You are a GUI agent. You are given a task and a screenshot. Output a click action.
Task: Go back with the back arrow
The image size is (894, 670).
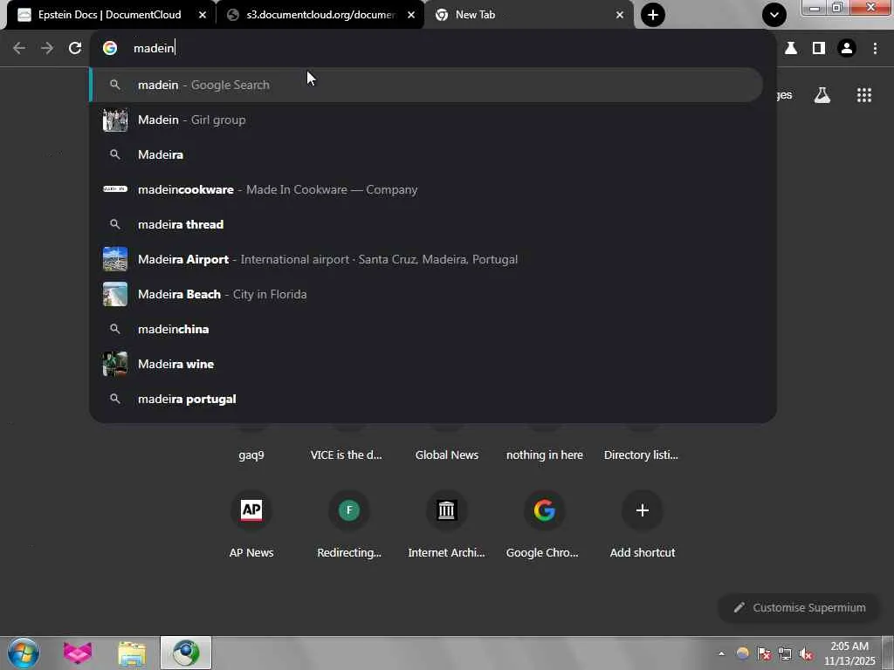(19, 49)
